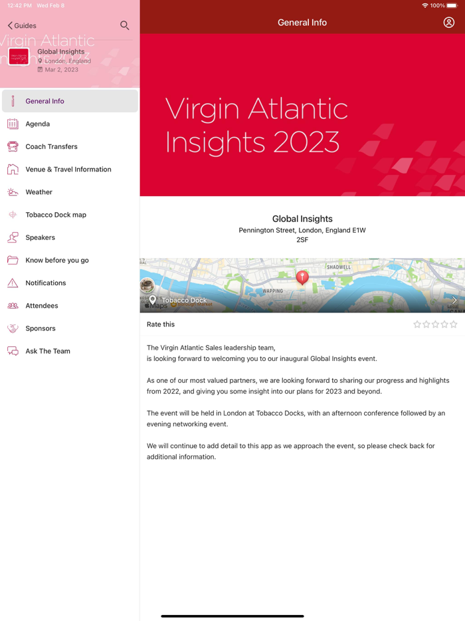The image size is (465, 621).
Task: Click the Attendees people icon
Action: (x=13, y=306)
